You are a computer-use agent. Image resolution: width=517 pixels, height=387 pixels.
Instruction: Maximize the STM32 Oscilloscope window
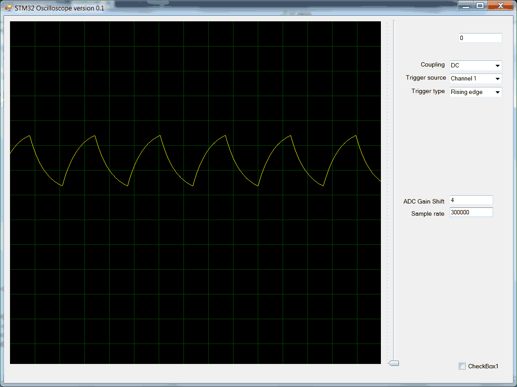click(x=480, y=6)
